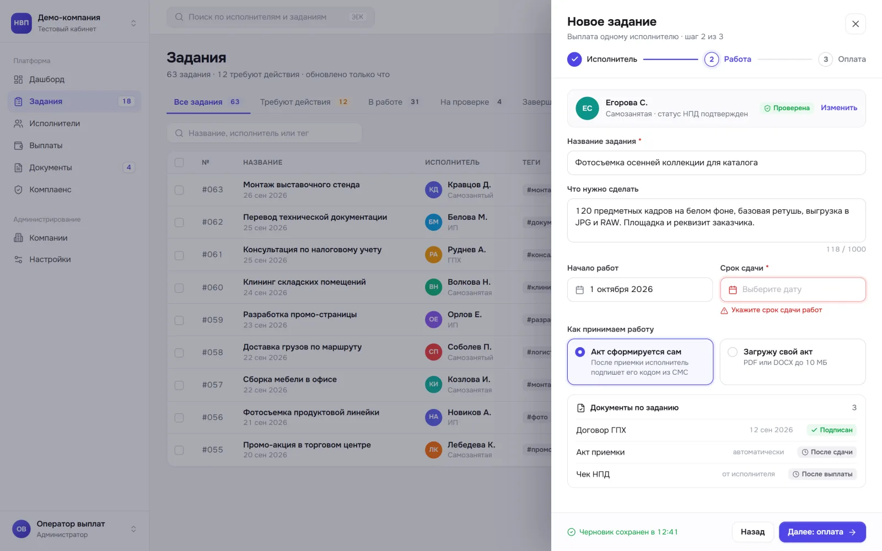This screenshot has height=551, width=882.
Task: Click the Изменить link for executor
Action: point(839,108)
